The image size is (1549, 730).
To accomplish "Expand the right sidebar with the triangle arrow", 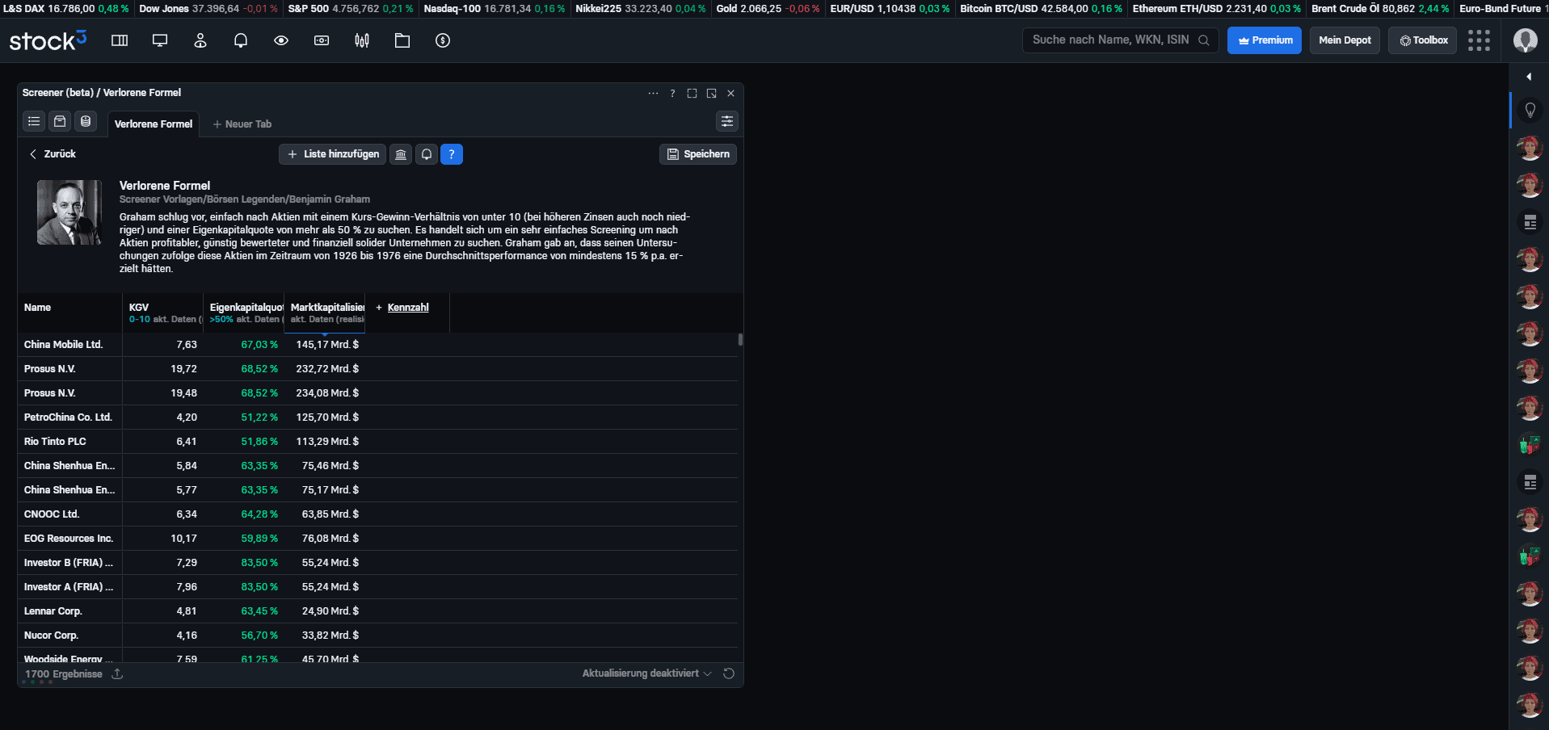I will (x=1529, y=77).
